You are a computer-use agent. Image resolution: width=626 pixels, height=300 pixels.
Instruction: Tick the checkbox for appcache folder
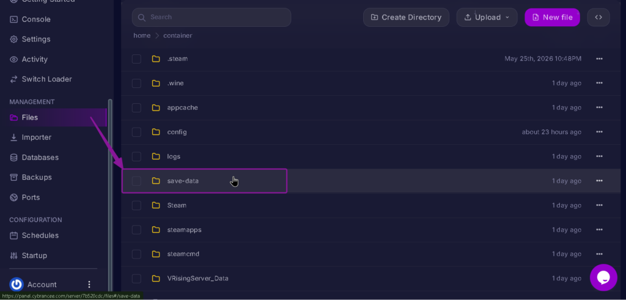point(136,108)
